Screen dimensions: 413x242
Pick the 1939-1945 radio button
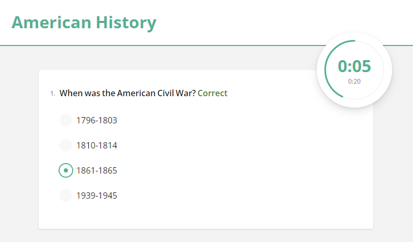[x=65, y=195]
